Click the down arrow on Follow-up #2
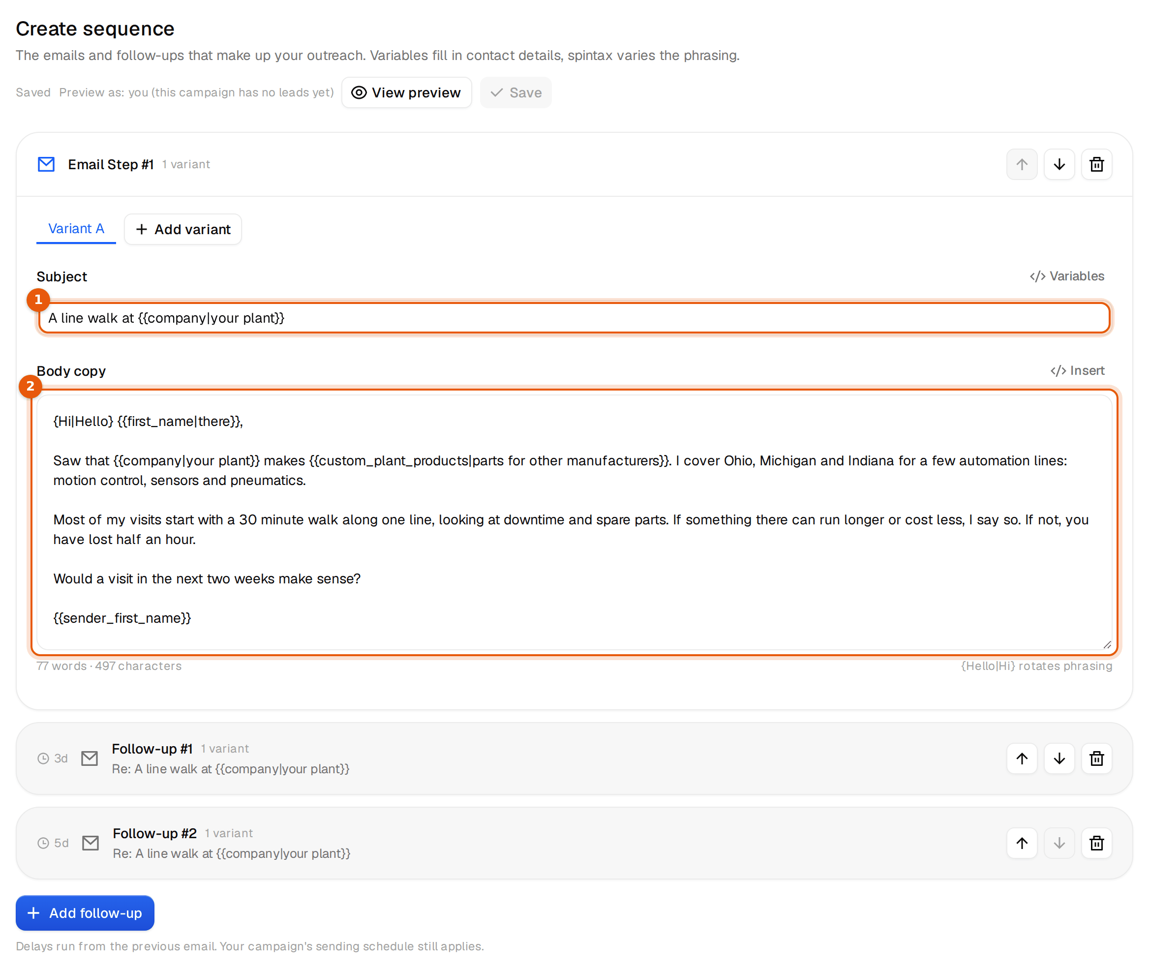1149x970 pixels. click(1059, 843)
